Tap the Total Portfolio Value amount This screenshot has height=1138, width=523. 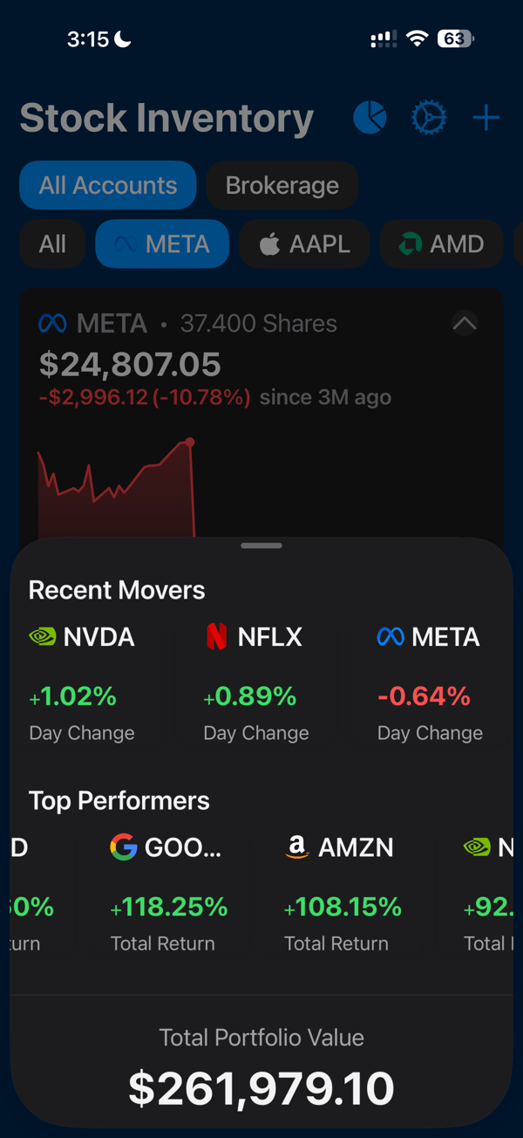click(x=261, y=1087)
